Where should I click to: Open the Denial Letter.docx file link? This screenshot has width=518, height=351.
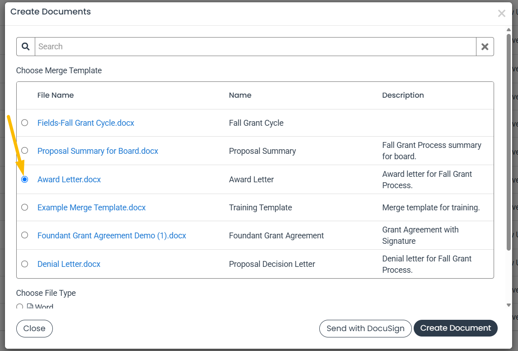pos(69,264)
